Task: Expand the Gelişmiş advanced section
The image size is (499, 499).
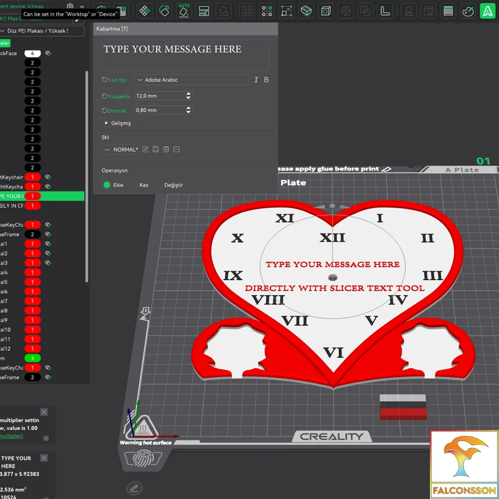Action: click(118, 123)
